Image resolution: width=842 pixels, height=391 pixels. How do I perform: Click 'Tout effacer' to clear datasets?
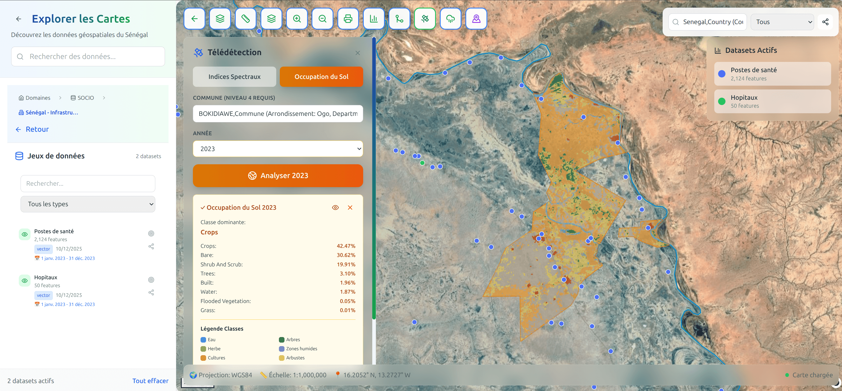point(150,380)
